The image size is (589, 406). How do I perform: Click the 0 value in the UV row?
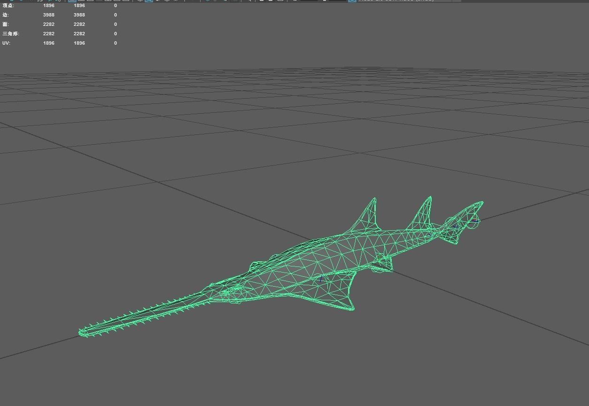coord(116,43)
